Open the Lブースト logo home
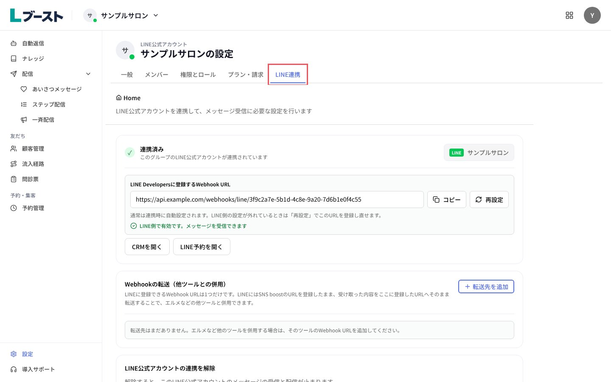611x382 pixels. click(x=36, y=15)
